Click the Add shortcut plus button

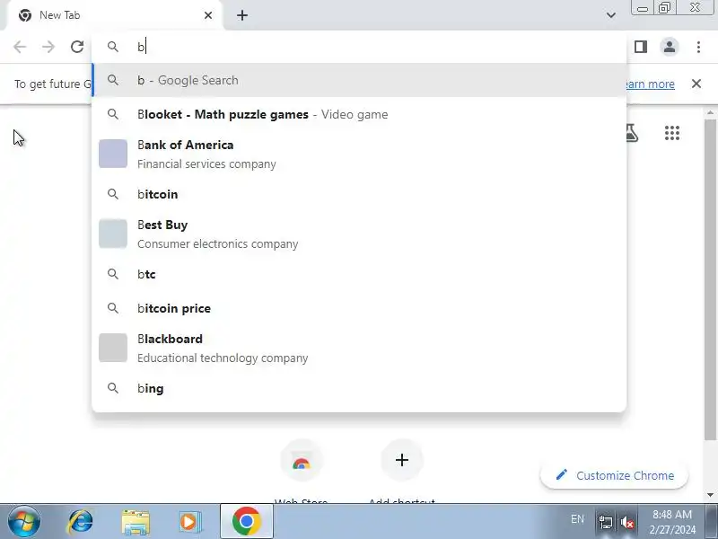point(401,460)
